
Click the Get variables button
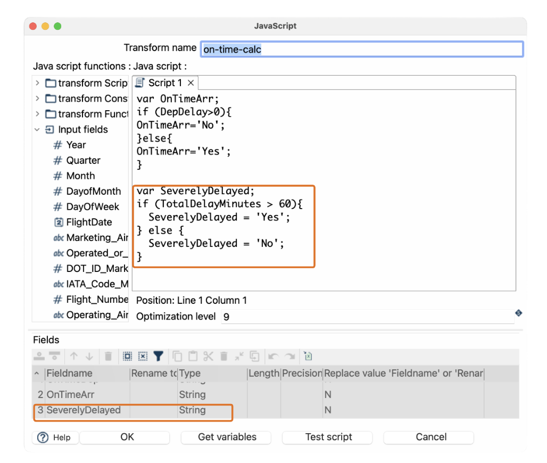point(227,437)
